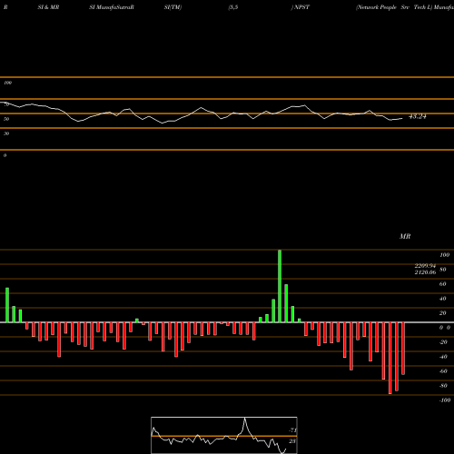Click the 100 label on the RSI axis

[8, 83]
